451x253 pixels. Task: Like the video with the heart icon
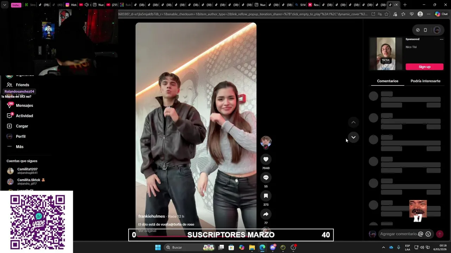click(266, 159)
